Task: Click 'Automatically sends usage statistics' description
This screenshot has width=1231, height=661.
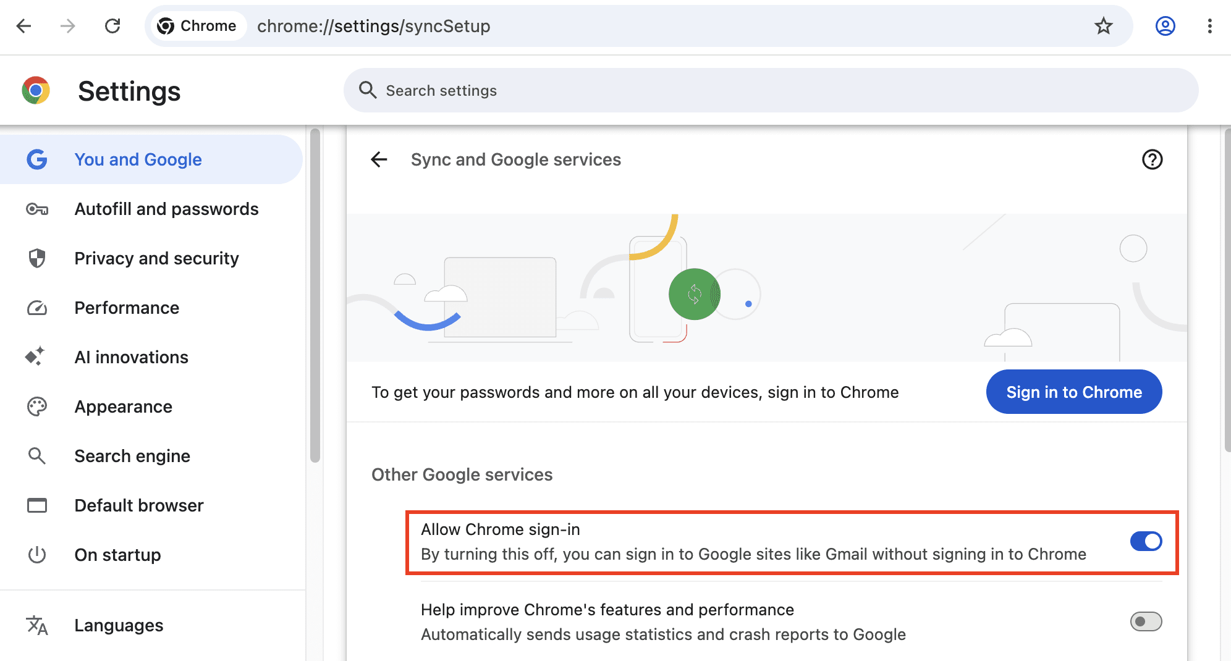Action: pos(663,634)
